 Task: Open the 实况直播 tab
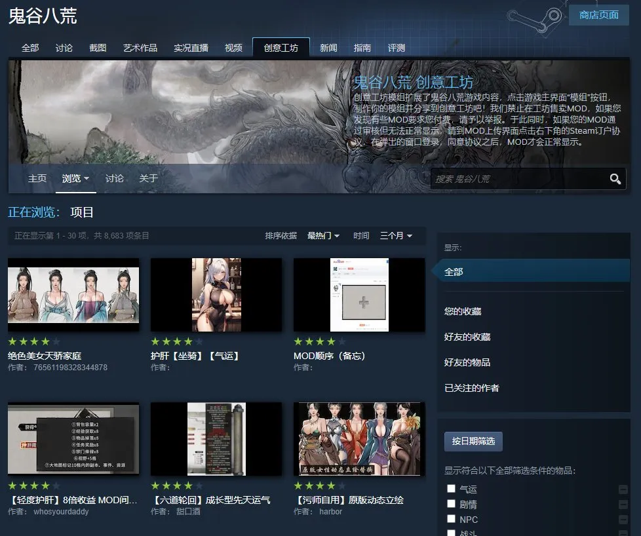coord(191,48)
